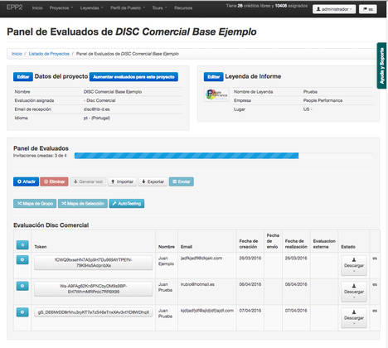Click the token button in Juan Ejemplo row
The height and width of the screenshot is (348, 388).
coord(94,263)
